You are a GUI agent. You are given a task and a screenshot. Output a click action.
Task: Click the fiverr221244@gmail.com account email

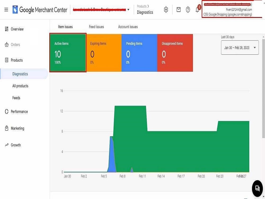tap(239, 10)
